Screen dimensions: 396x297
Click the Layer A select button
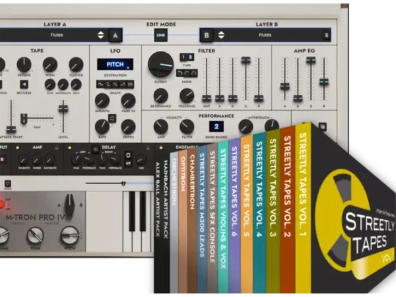click(x=115, y=36)
